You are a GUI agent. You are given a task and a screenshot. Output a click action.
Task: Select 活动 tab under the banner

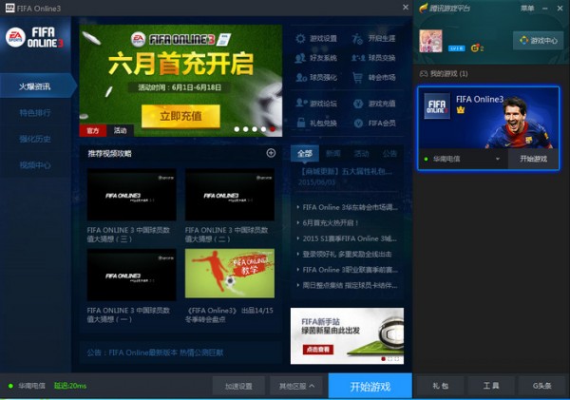(120, 130)
